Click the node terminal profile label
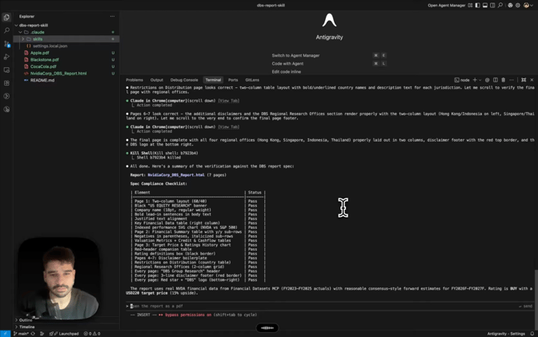This screenshot has height=337, width=538. [x=462, y=80]
